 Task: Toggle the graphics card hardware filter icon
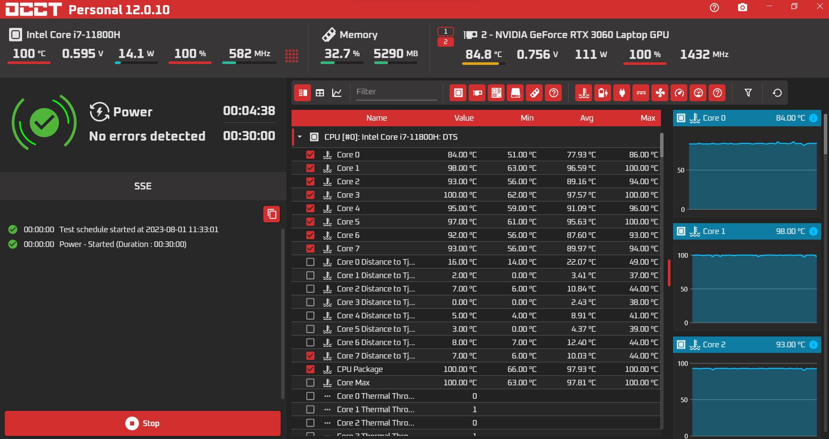click(477, 93)
